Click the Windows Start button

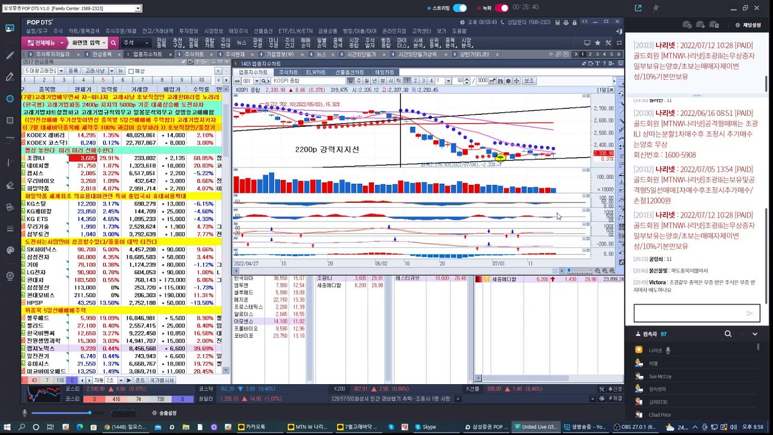point(8,427)
